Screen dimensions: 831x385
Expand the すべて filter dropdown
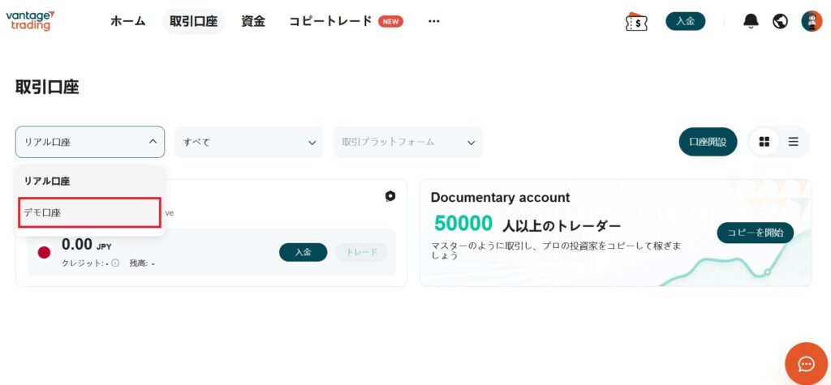coord(249,142)
